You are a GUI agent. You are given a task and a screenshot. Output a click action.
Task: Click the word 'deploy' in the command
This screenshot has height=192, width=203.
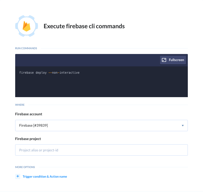(41, 73)
